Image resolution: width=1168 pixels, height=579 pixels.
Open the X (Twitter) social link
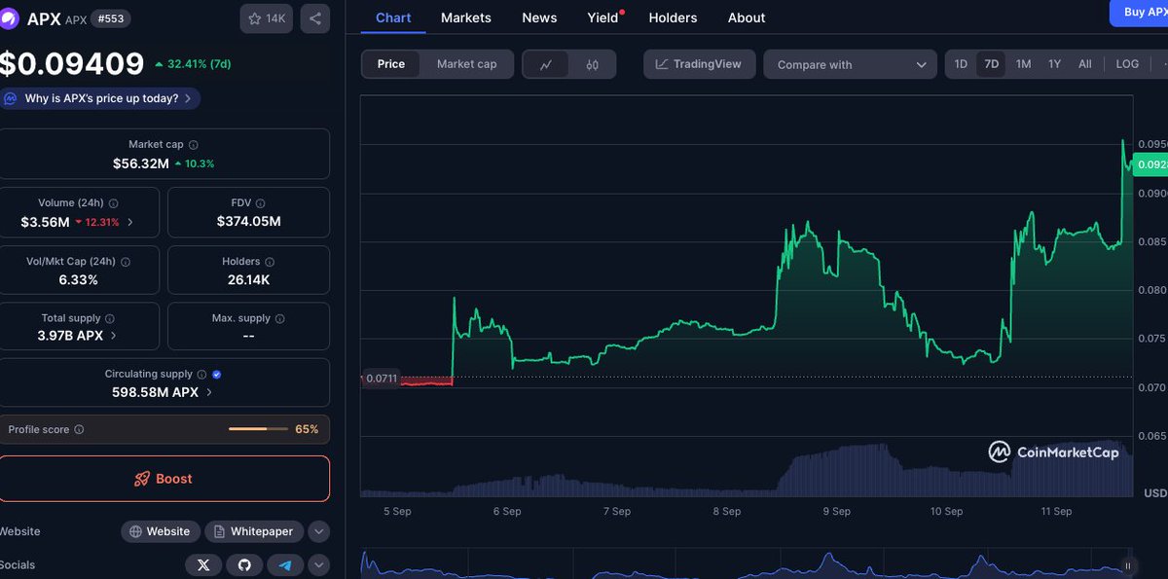pyautogui.click(x=203, y=564)
